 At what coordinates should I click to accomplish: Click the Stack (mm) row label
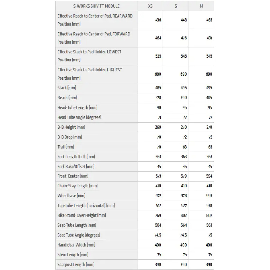(x=67, y=88)
